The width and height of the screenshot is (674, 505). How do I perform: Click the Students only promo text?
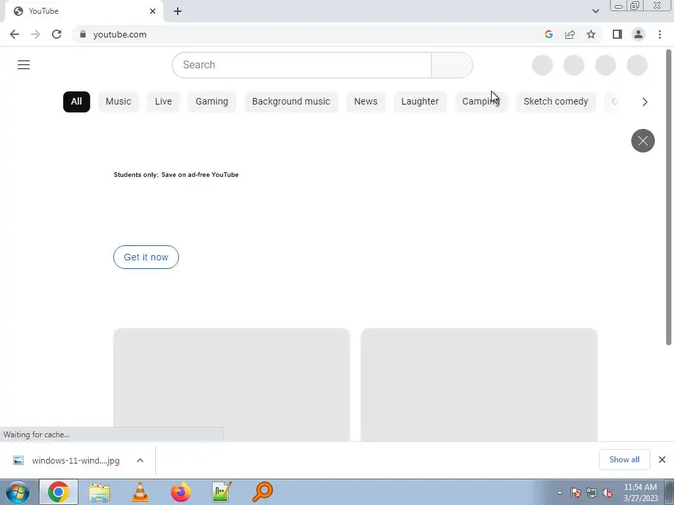tap(176, 175)
